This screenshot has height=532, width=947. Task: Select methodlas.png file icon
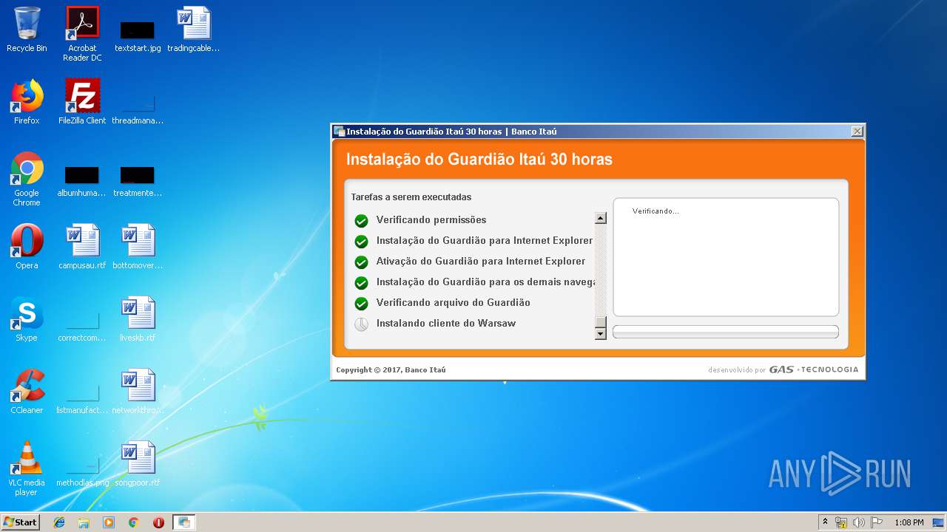pos(82,470)
